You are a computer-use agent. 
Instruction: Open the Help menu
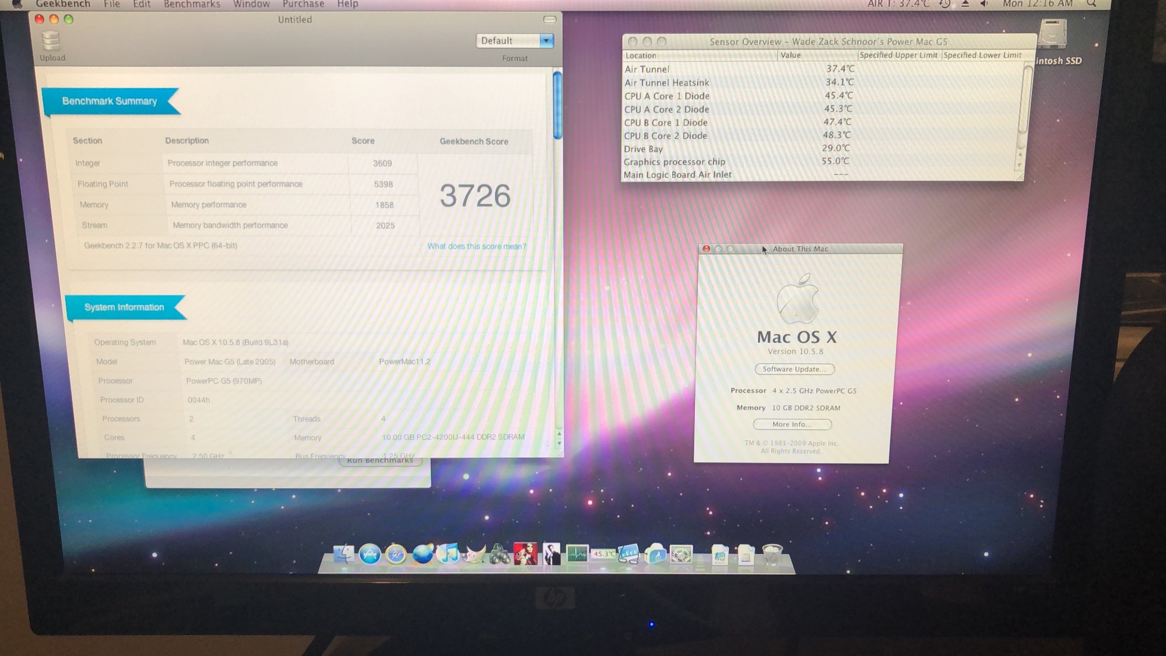click(x=347, y=4)
